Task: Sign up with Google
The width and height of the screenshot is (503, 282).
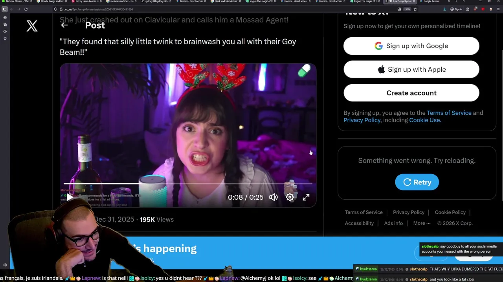Action: tap(411, 46)
